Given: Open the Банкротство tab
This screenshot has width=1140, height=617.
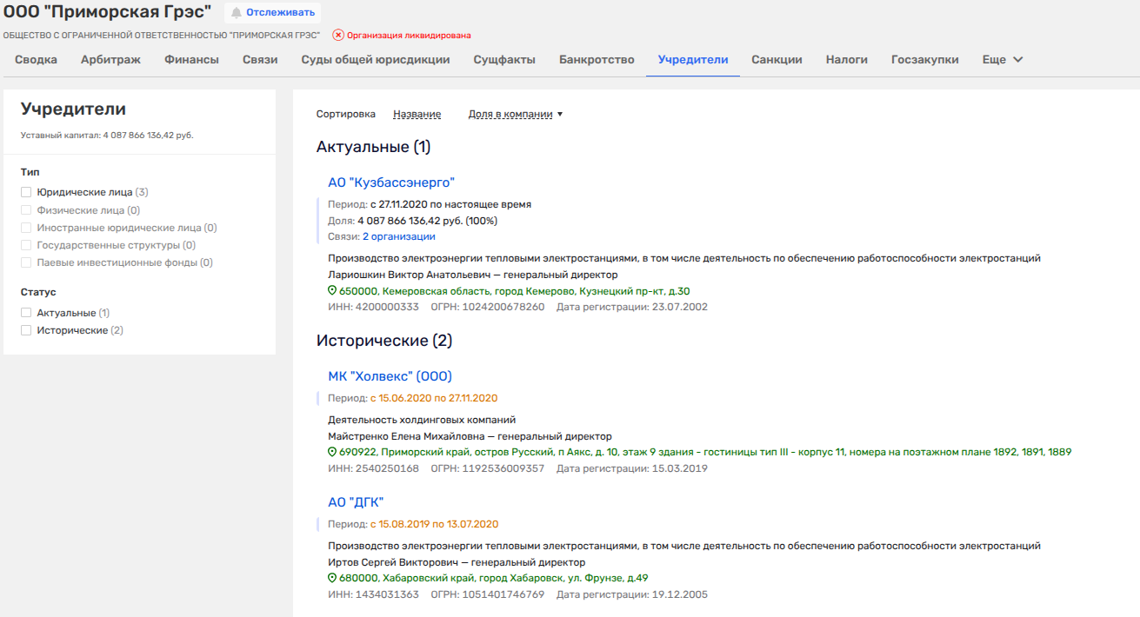Looking at the screenshot, I should point(597,60).
